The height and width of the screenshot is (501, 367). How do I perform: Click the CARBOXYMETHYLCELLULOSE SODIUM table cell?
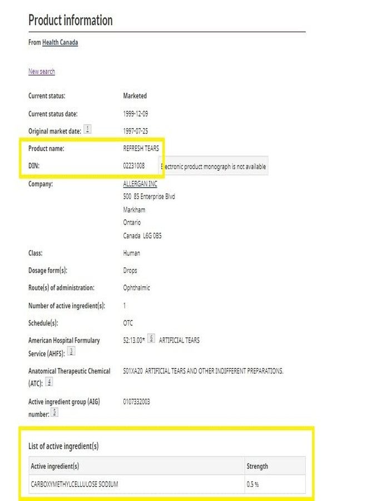137,484
